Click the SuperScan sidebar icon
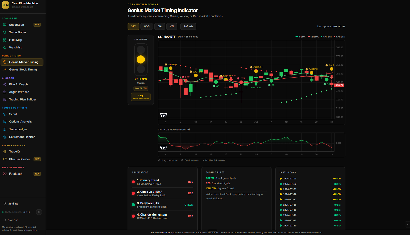 (x=5, y=25)
